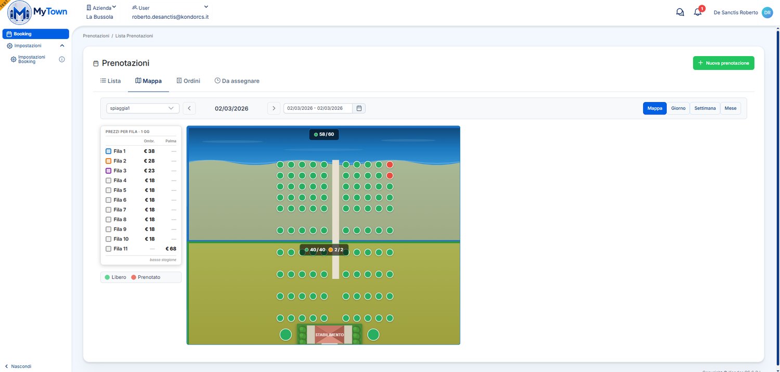Click the top red booked umbrella

[389, 164]
